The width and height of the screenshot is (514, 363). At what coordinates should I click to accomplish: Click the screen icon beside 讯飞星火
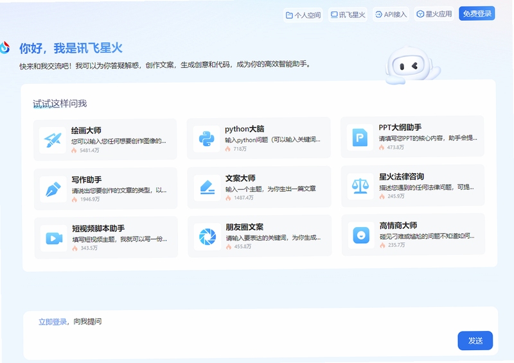pos(334,15)
